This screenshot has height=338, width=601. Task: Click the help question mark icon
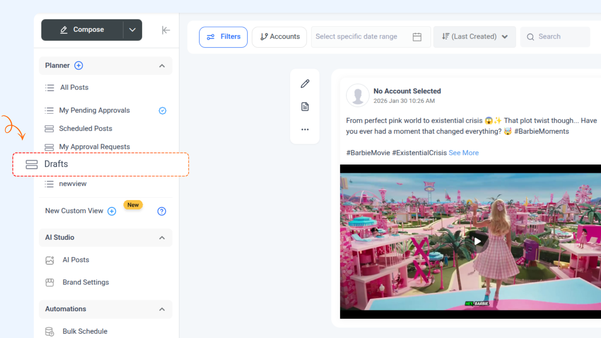pos(162,211)
